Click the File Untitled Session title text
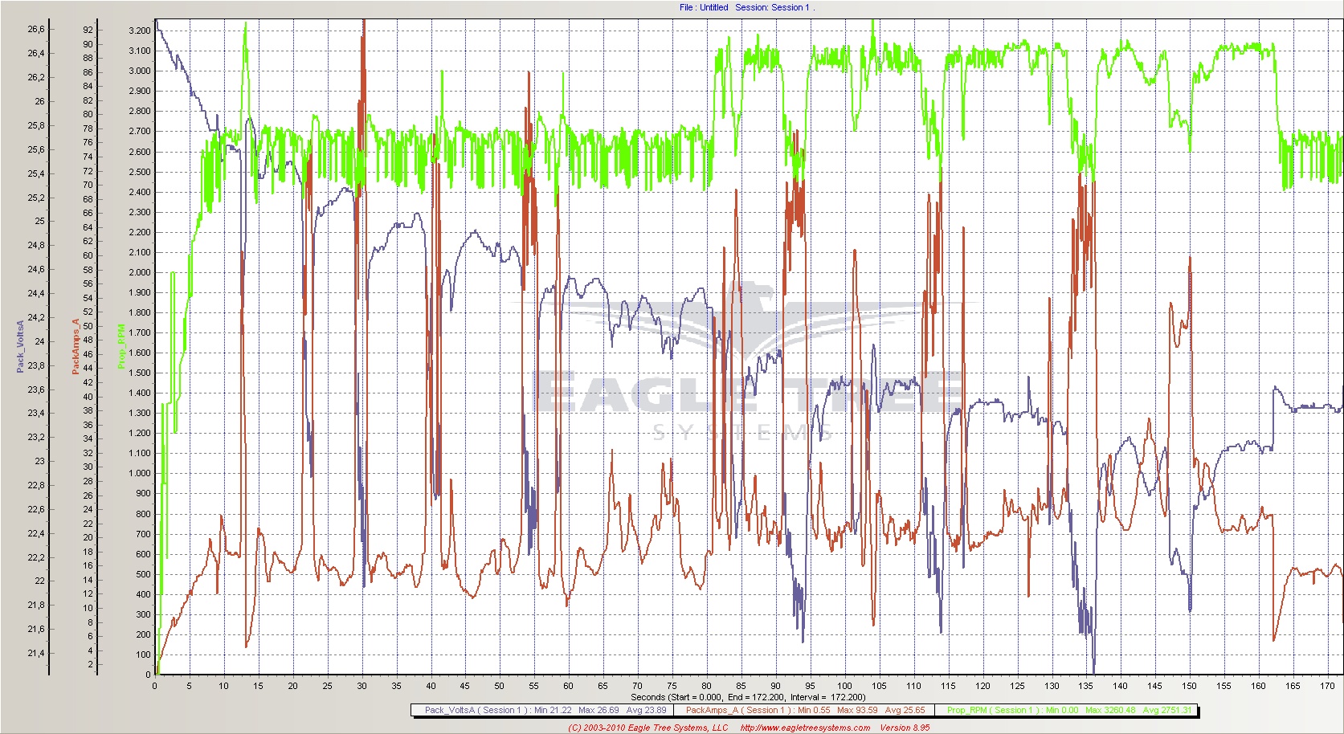The image size is (1344, 734). click(x=746, y=7)
